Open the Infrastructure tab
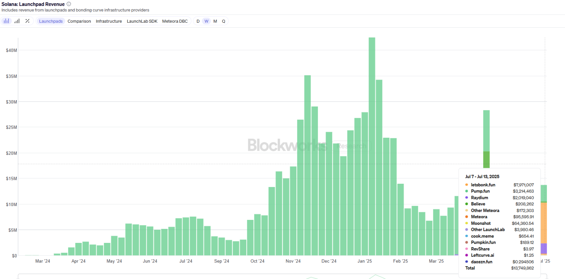 pos(109,21)
